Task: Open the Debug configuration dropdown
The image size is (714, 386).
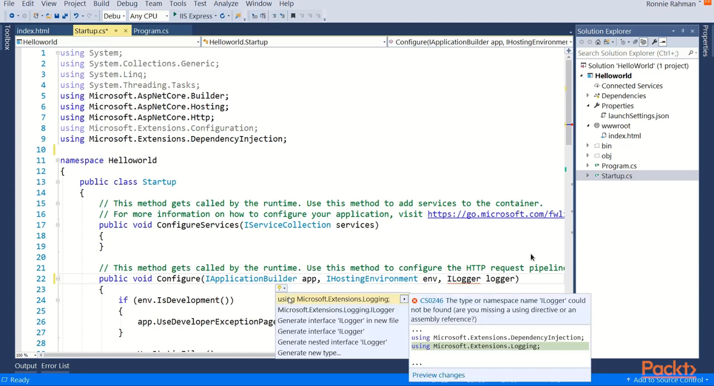Action: click(114, 15)
